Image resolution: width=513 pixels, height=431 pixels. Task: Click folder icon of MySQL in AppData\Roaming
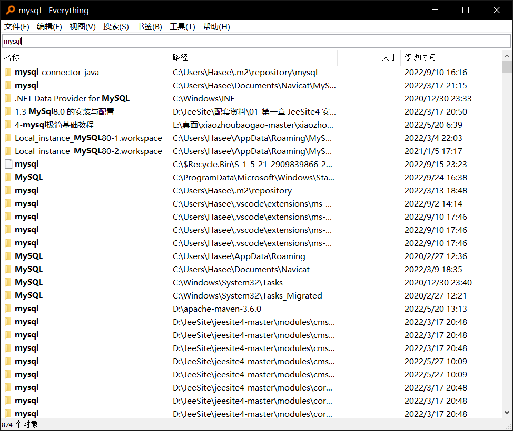(8, 256)
